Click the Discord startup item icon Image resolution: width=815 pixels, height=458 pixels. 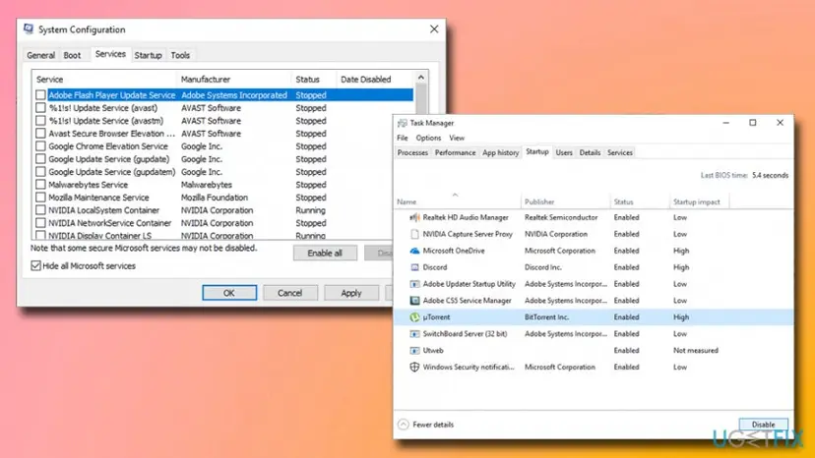pyautogui.click(x=414, y=267)
